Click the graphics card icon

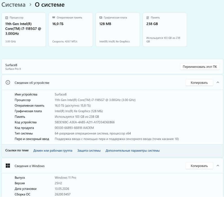(x=101, y=17)
